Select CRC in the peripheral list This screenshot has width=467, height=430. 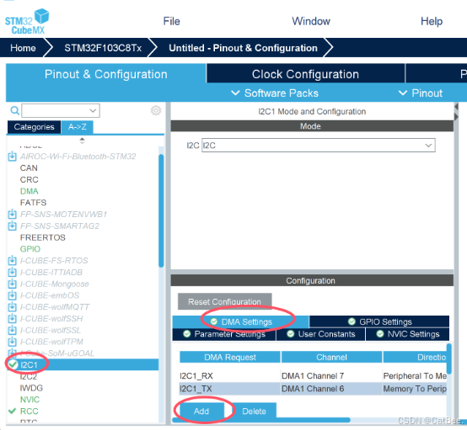tap(29, 179)
